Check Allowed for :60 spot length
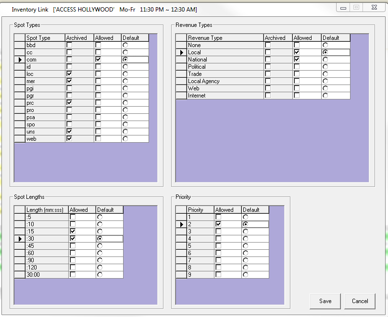388x317 pixels. (73, 253)
